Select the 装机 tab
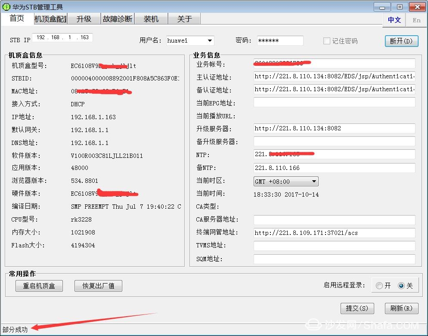This screenshot has height=336, width=428. [x=151, y=19]
